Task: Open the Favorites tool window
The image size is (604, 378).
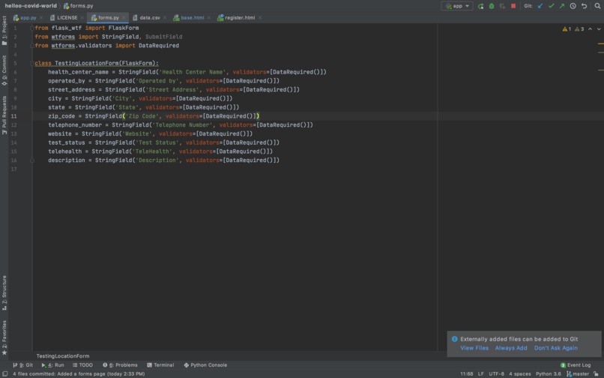Action: pos(4,337)
